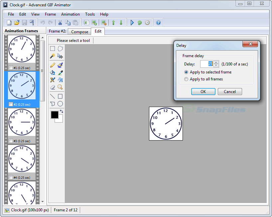This screenshot has width=272, height=217.
Task: Select the Rectangle shape tool
Action: pos(60,96)
